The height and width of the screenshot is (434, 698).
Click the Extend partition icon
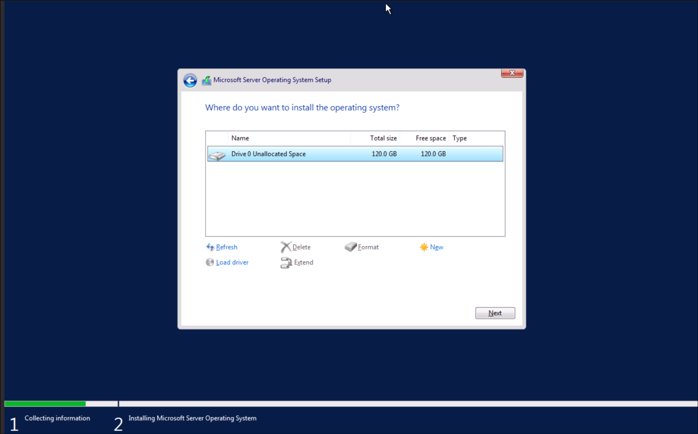[x=286, y=263]
